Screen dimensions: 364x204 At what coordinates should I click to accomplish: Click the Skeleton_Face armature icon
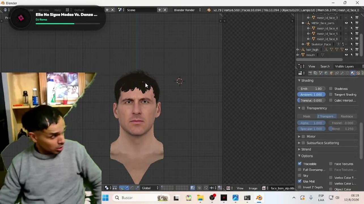[x=308, y=44]
